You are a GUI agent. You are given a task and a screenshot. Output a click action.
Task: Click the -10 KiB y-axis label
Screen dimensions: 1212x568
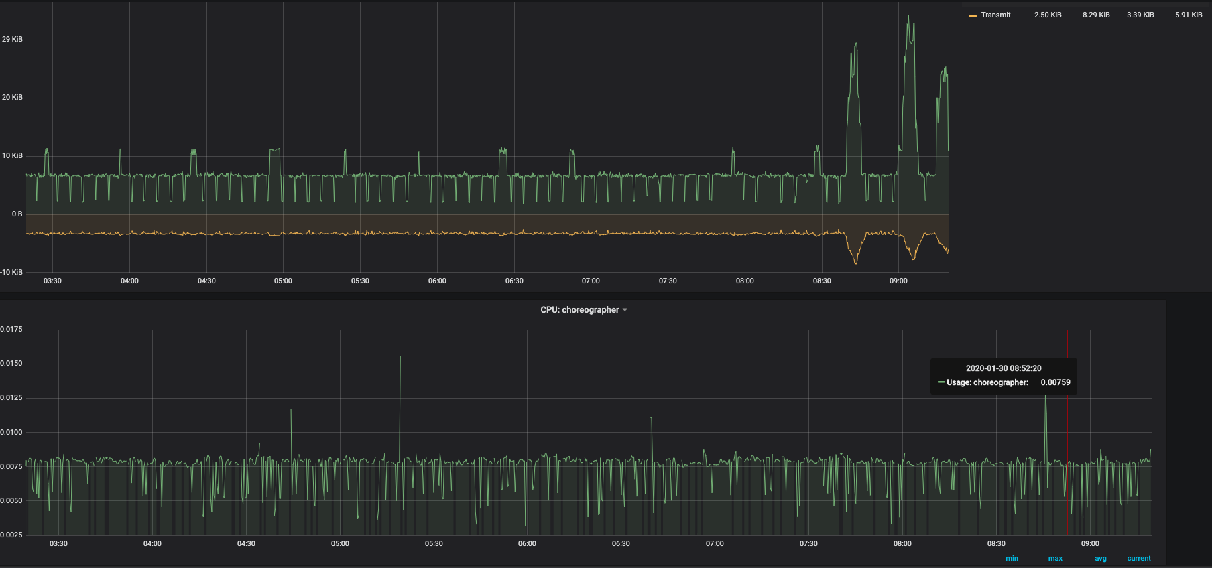(11, 272)
